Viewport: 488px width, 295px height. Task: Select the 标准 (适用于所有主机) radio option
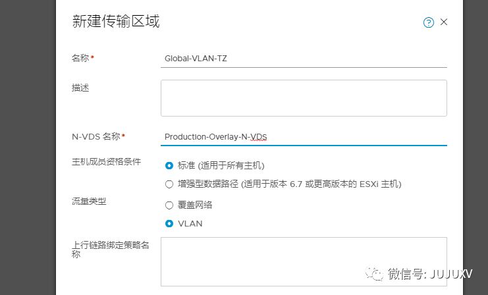tap(169, 165)
